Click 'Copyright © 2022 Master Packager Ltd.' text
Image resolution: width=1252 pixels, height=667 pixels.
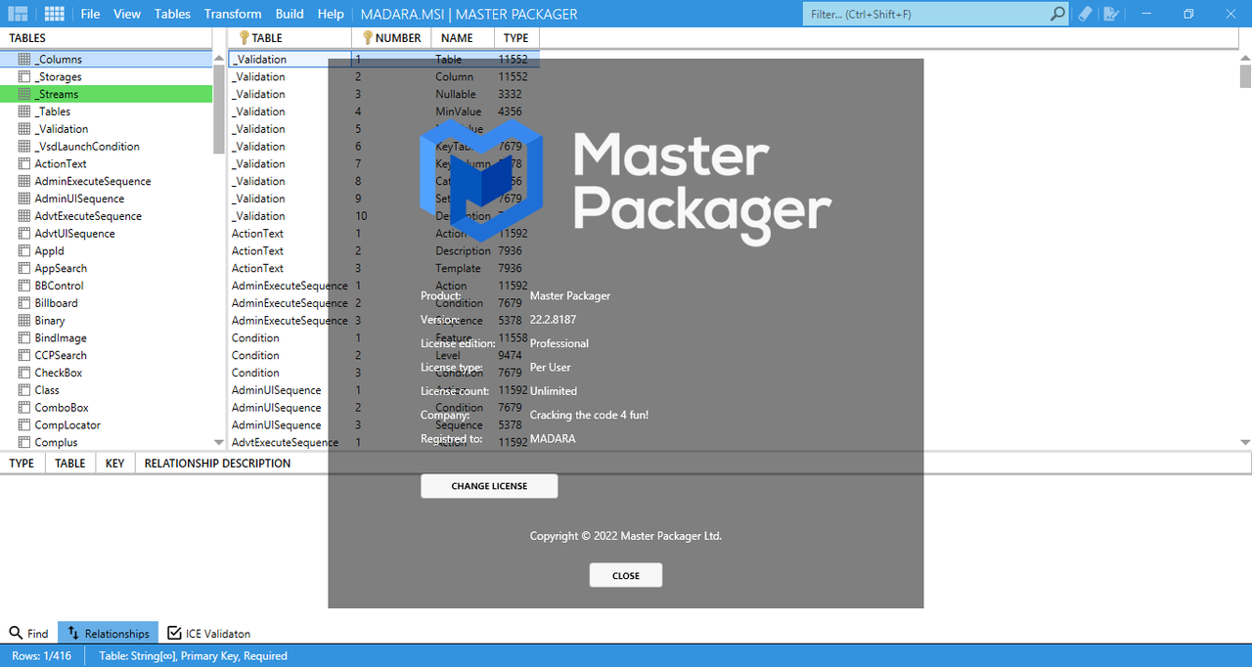(626, 536)
